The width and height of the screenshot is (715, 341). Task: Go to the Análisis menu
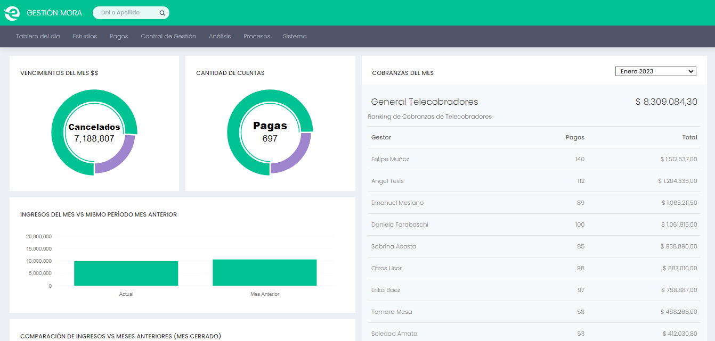click(220, 36)
